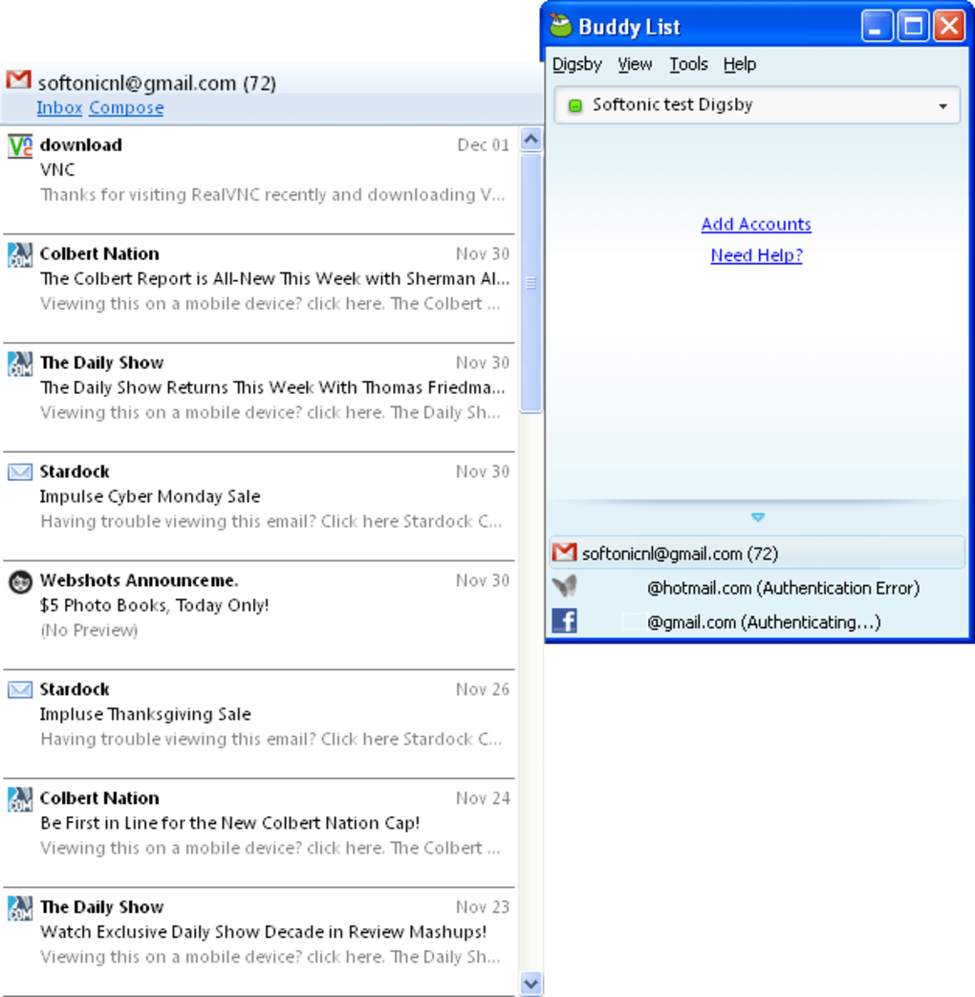Click the 'Nov 23' date
Image resolution: width=975 pixels, height=997 pixels.
click(483, 907)
